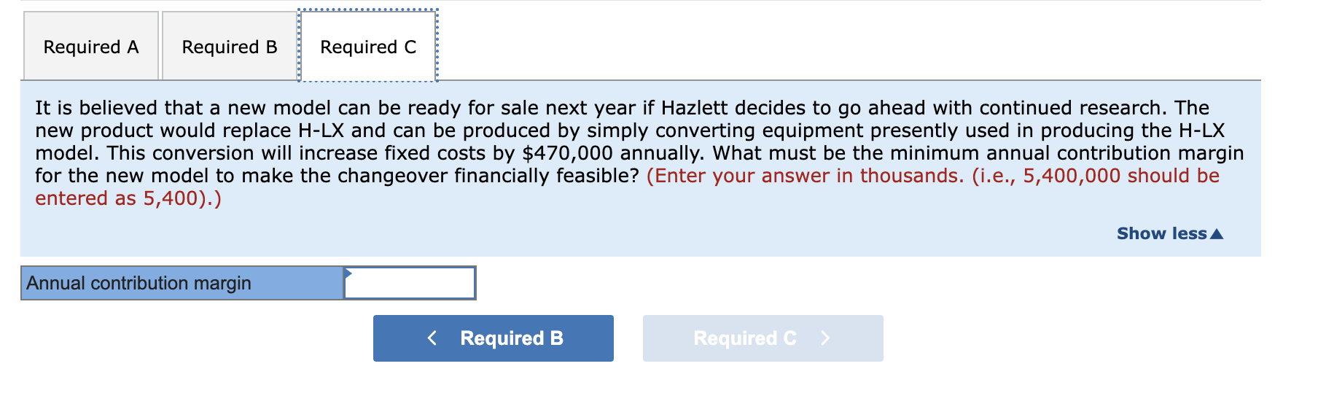Click the $470,000 figure in the question
Viewport: 1318px width, 420px height.
pos(558,153)
